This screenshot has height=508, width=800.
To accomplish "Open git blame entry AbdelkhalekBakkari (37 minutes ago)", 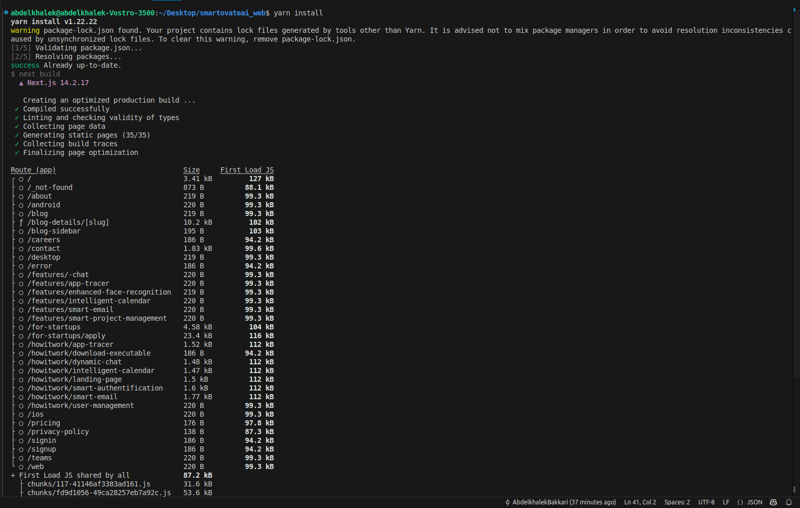I will 560,502.
